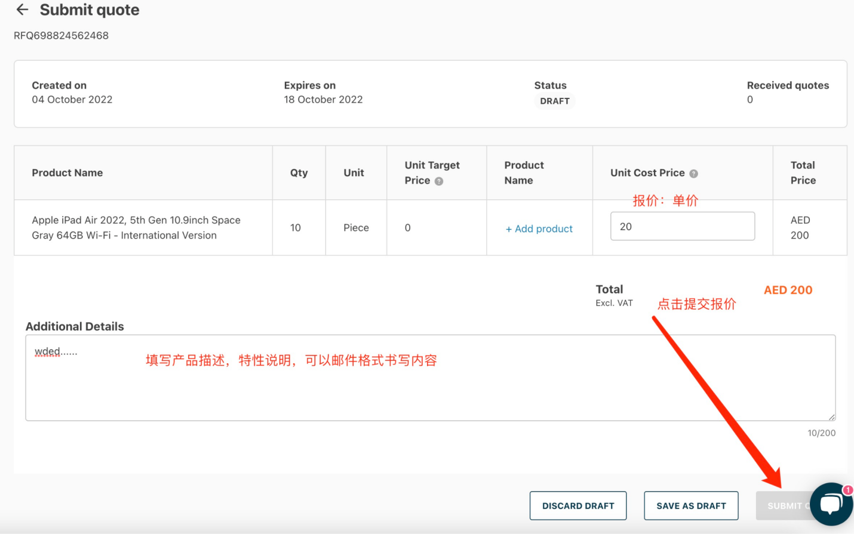The image size is (854, 534).
Task: Click the Additional Details resize handle
Action: [x=831, y=416]
